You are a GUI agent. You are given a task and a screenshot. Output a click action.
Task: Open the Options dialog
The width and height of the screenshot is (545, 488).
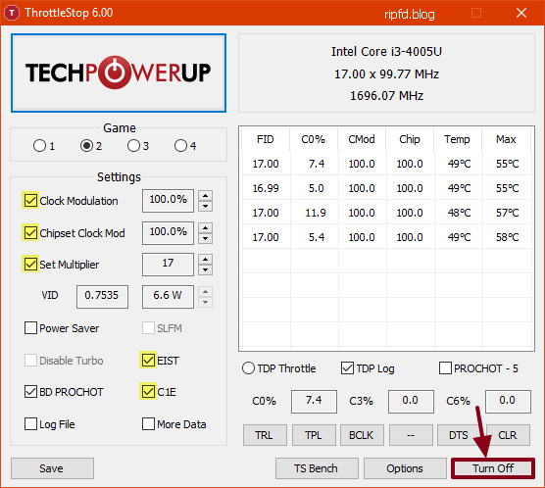click(405, 468)
